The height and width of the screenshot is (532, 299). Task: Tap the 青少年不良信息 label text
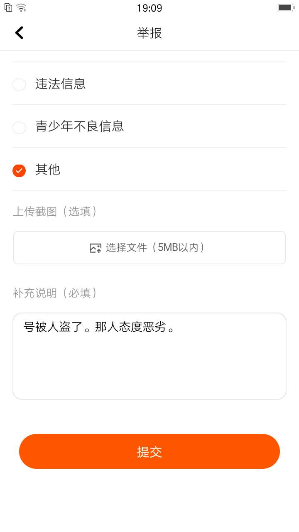(80, 126)
